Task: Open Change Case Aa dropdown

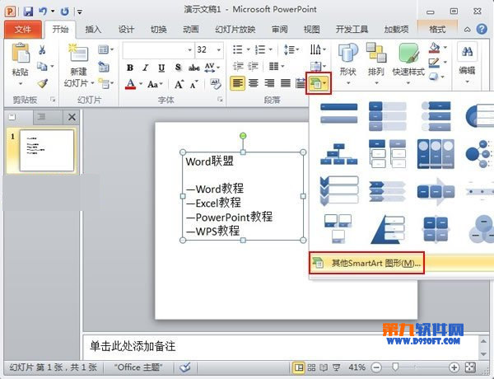Action: pos(155,84)
